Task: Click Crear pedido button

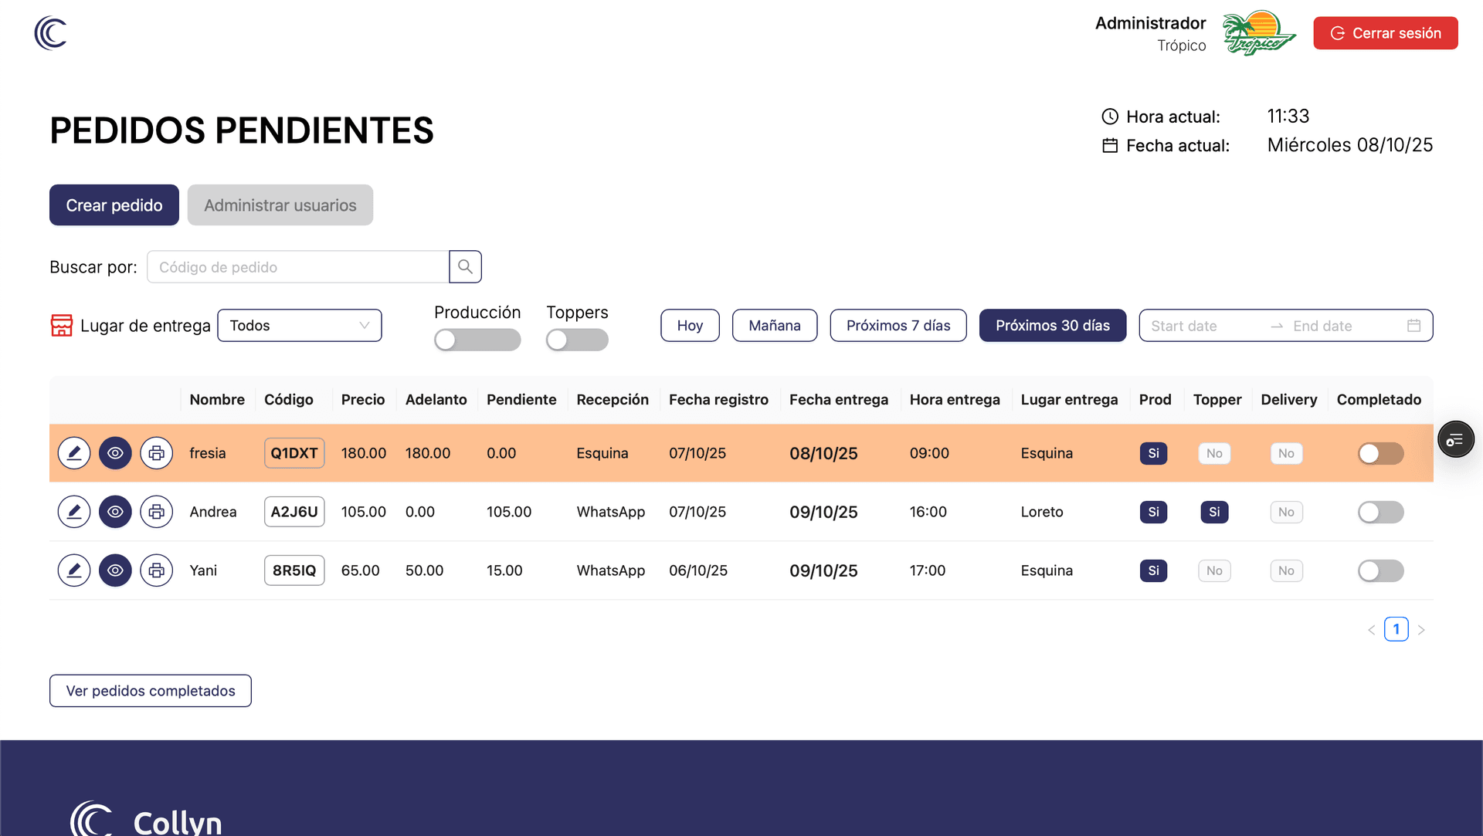Action: click(114, 205)
